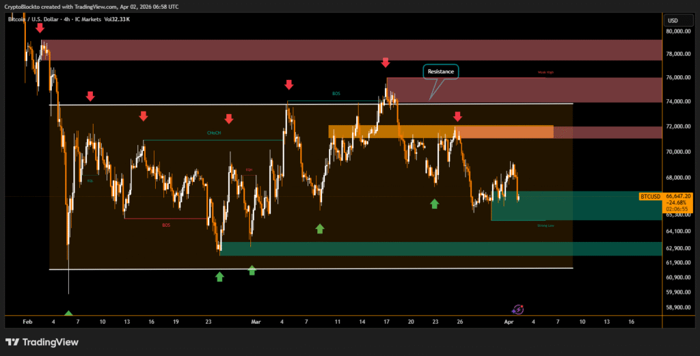Select the orange supply zone rectangle
The width and height of the screenshot is (700, 356).
[440, 131]
